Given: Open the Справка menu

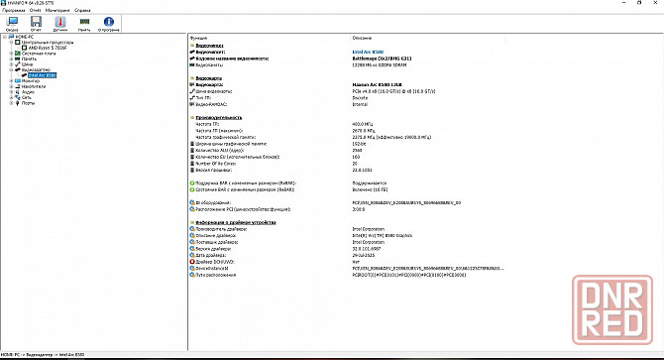Looking at the screenshot, I should click(x=82, y=10).
